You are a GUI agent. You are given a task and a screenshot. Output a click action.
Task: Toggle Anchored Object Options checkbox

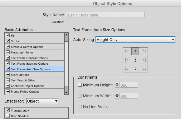[x=8, y=86]
